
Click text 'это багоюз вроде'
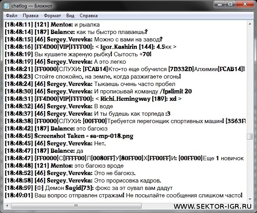click(99, 166)
